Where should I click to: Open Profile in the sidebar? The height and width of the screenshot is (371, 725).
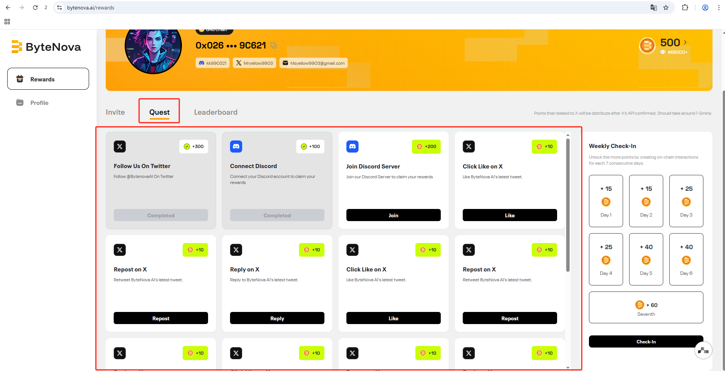click(39, 103)
